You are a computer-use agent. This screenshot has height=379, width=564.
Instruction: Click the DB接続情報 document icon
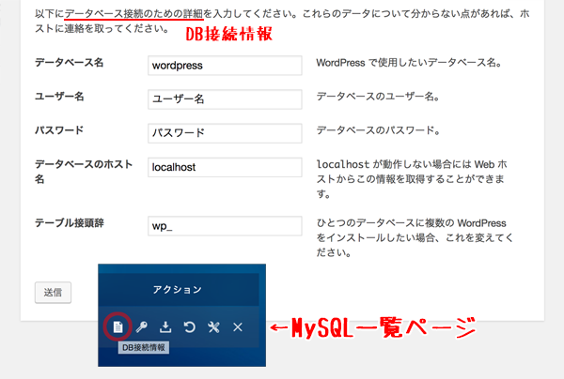point(118,327)
